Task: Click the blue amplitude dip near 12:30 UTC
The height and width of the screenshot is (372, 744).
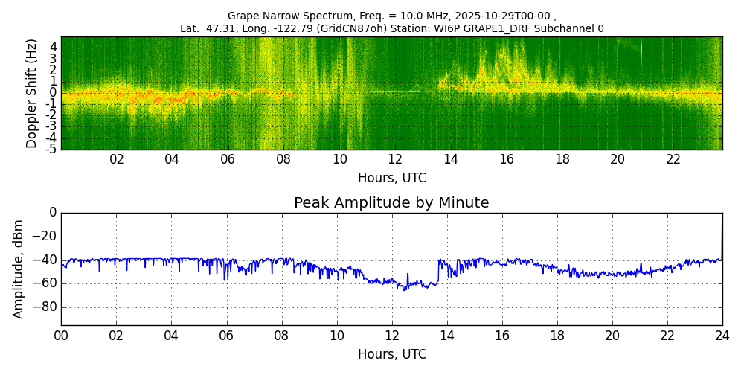Action: coord(405,289)
